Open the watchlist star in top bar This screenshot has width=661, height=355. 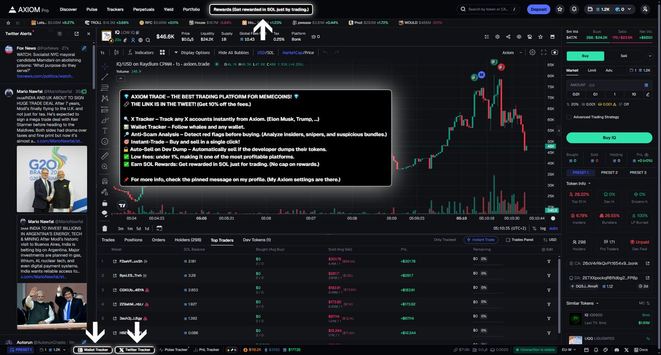(x=560, y=9)
